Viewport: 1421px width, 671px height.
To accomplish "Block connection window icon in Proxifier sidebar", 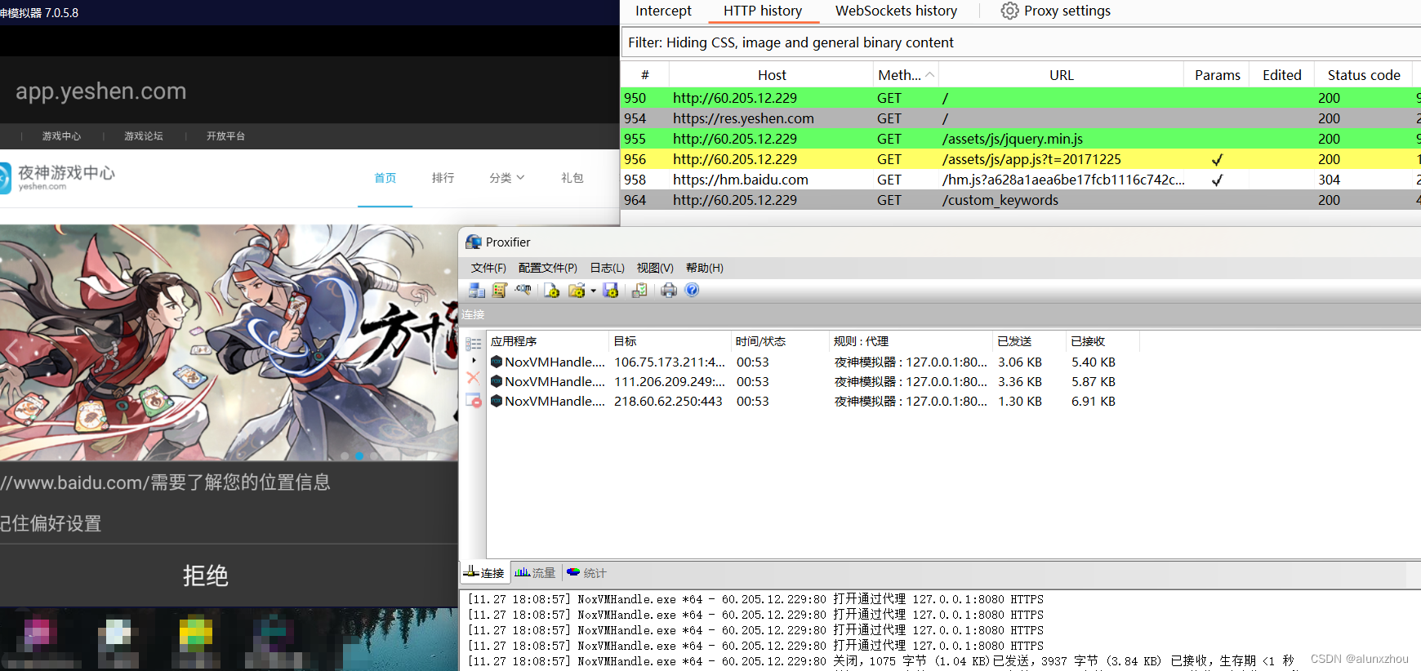I will (x=474, y=400).
